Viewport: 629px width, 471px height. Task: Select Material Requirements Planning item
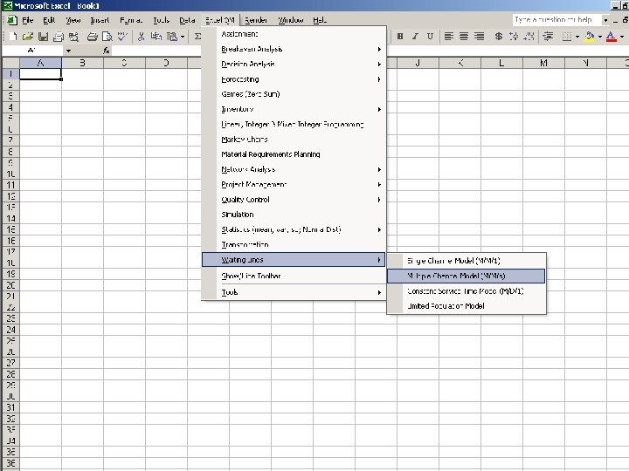294,154
